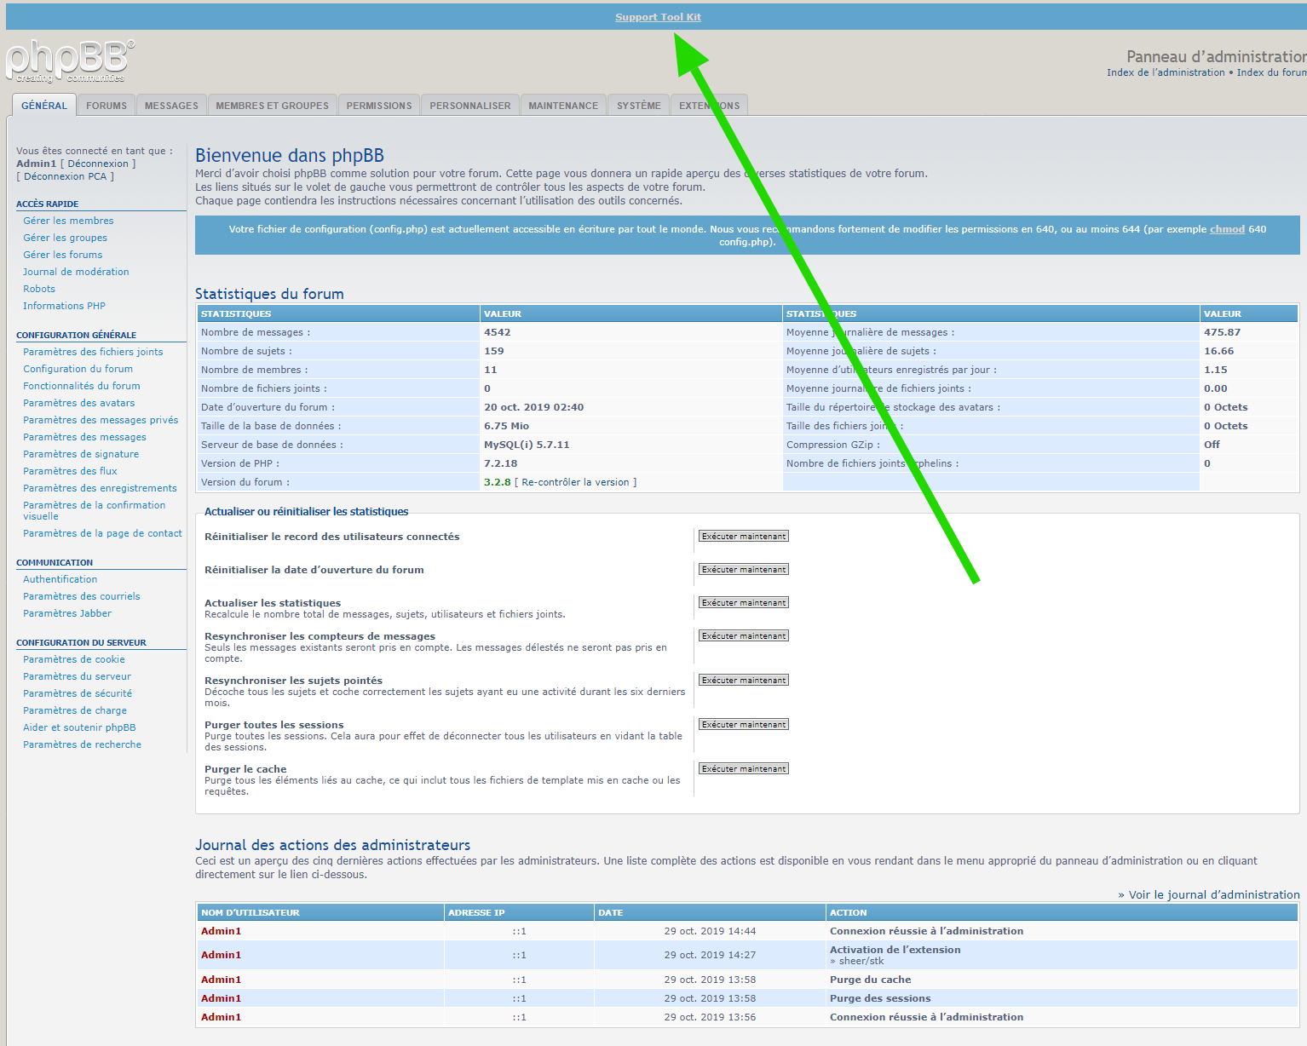Viewport: 1307px width, 1046px height.
Task: Open the Système tab
Action: [x=638, y=106]
